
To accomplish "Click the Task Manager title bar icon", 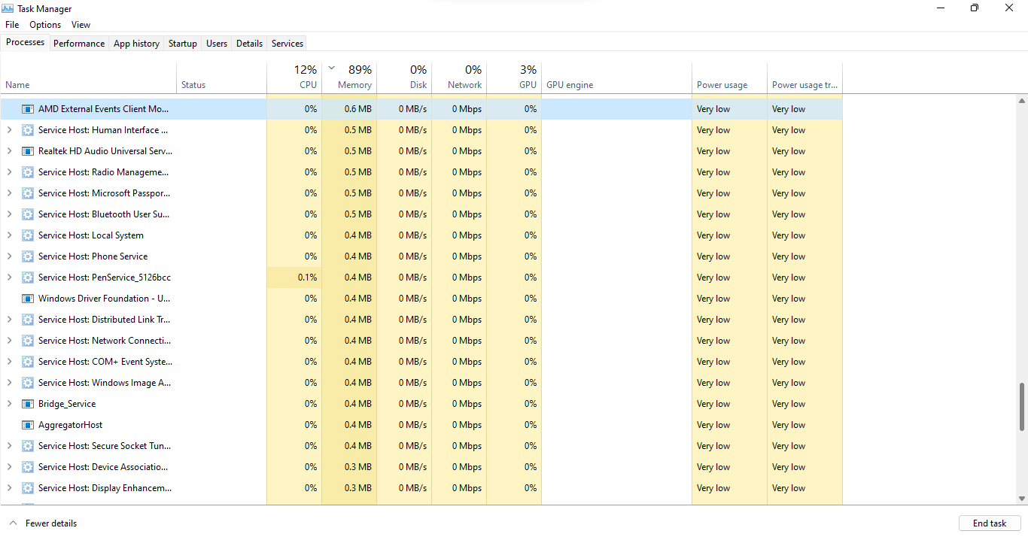I will pyautogui.click(x=9, y=8).
